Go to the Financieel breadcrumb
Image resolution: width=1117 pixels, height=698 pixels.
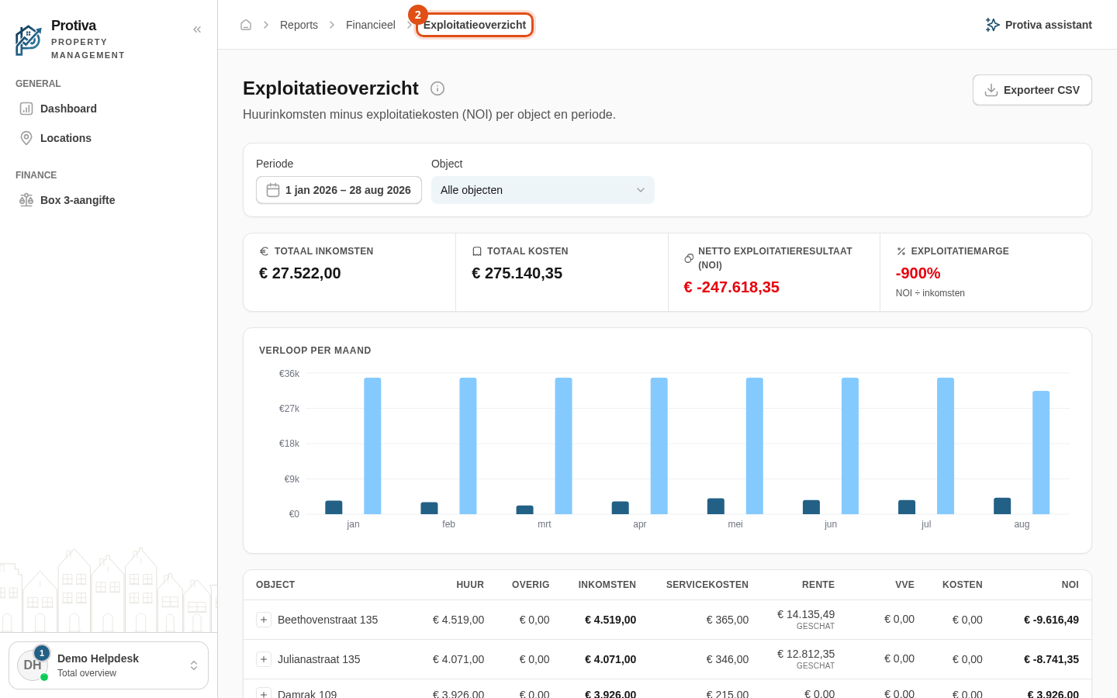coord(370,25)
